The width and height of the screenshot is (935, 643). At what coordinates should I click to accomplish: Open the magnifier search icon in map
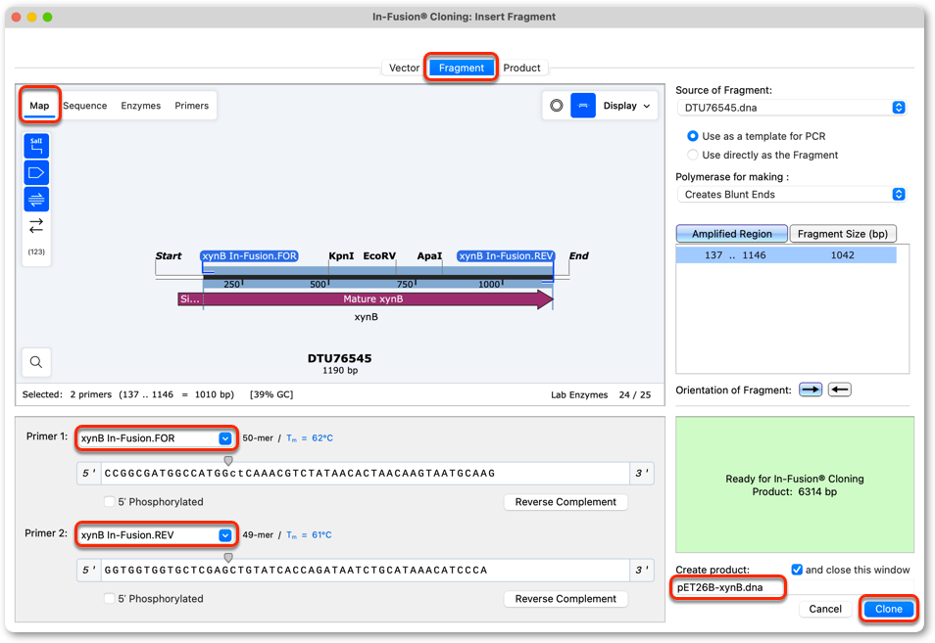click(x=36, y=362)
